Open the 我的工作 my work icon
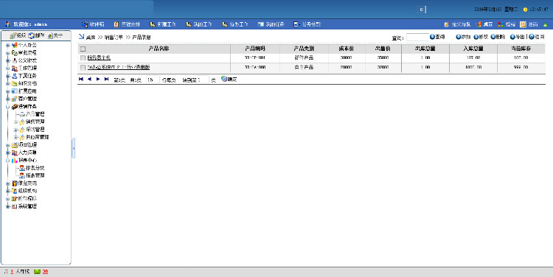The width and height of the screenshot is (553, 277). [x=188, y=24]
